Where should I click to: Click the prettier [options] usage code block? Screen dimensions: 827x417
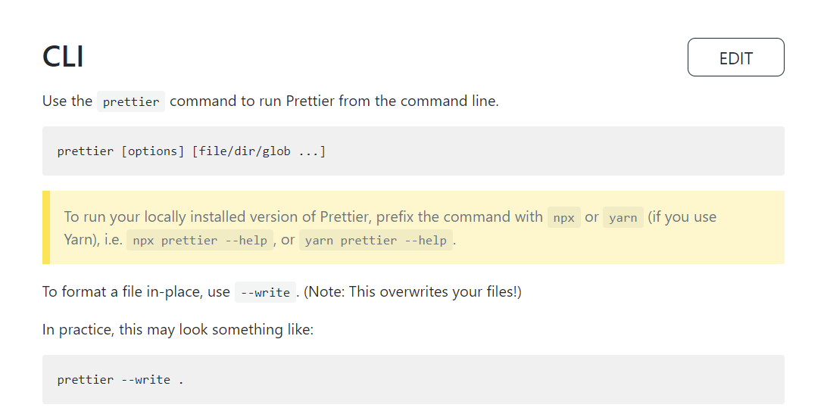click(x=413, y=151)
